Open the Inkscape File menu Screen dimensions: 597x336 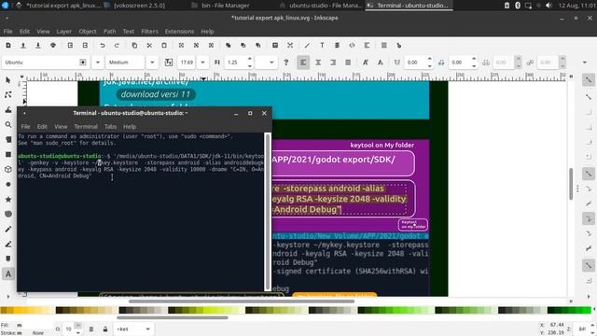pyautogui.click(x=8, y=31)
